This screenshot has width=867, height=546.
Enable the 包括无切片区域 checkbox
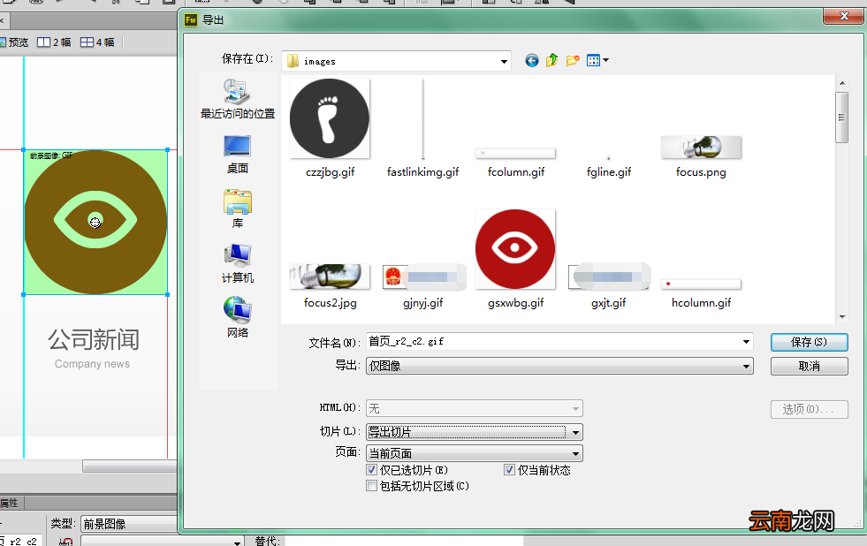(371, 486)
